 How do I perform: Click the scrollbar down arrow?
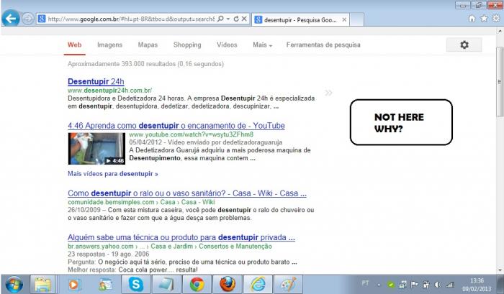click(x=500, y=270)
